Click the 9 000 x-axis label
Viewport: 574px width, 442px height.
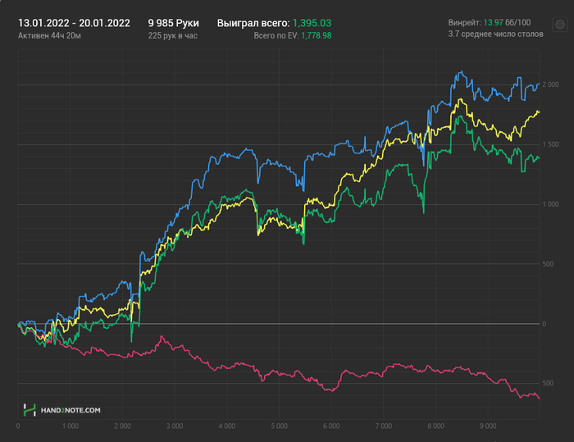coord(488,426)
